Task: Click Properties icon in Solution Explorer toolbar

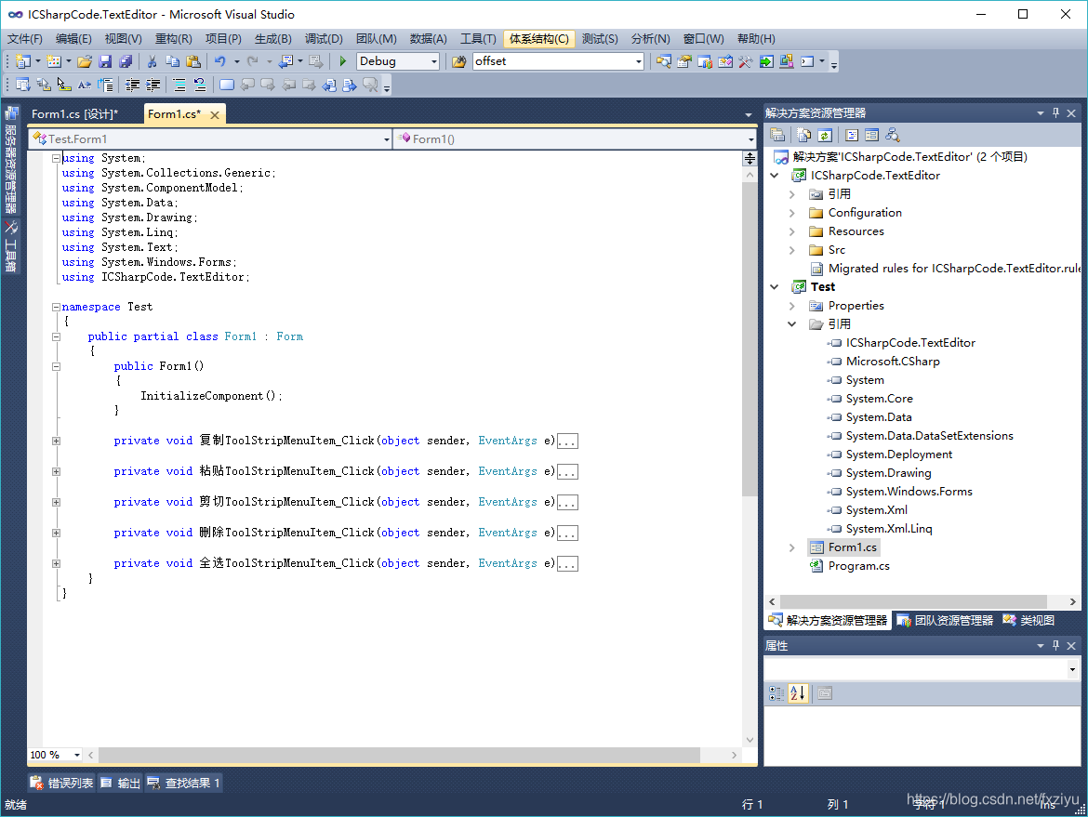Action: click(777, 136)
